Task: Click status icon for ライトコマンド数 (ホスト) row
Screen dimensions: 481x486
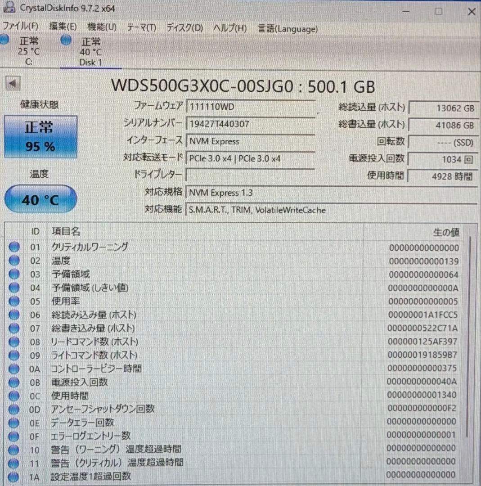Action: (x=14, y=355)
